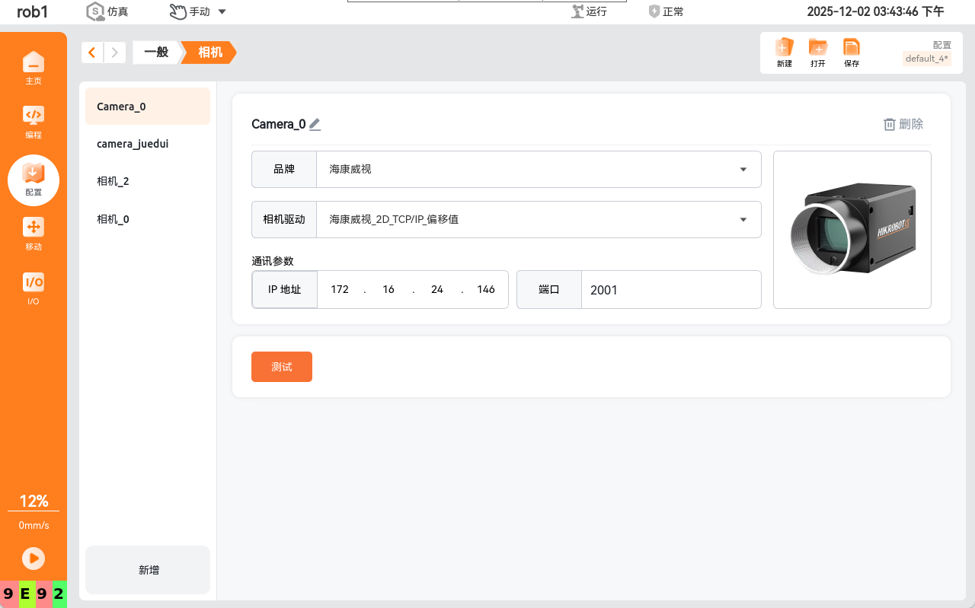Image resolution: width=975 pixels, height=608 pixels.
Task: Click pencil icon to rename Camera_0
Action: [315, 124]
